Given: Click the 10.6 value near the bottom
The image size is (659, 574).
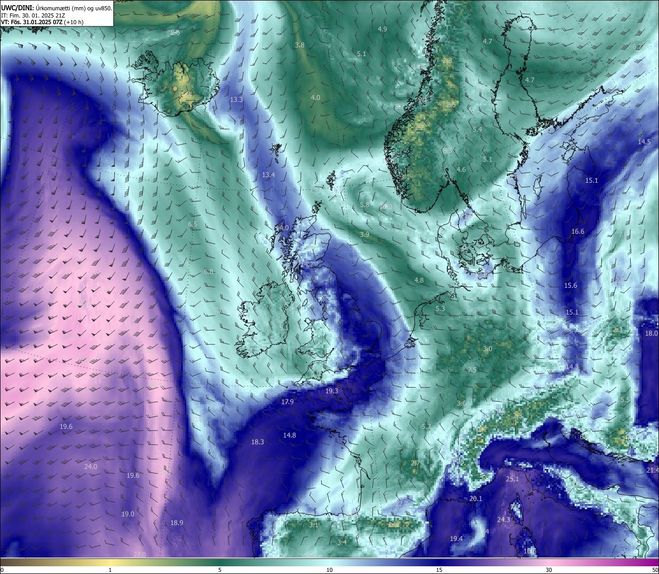Looking at the screenshot, I should pyautogui.click(x=530, y=551).
